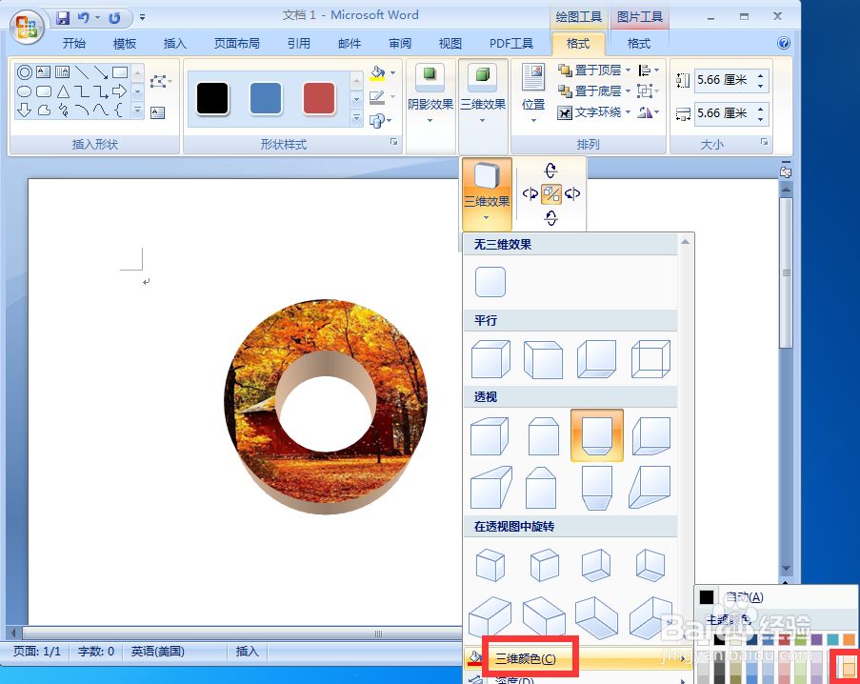Image resolution: width=860 pixels, height=684 pixels.
Task: Tilt the 3D shape up
Action: (551, 170)
